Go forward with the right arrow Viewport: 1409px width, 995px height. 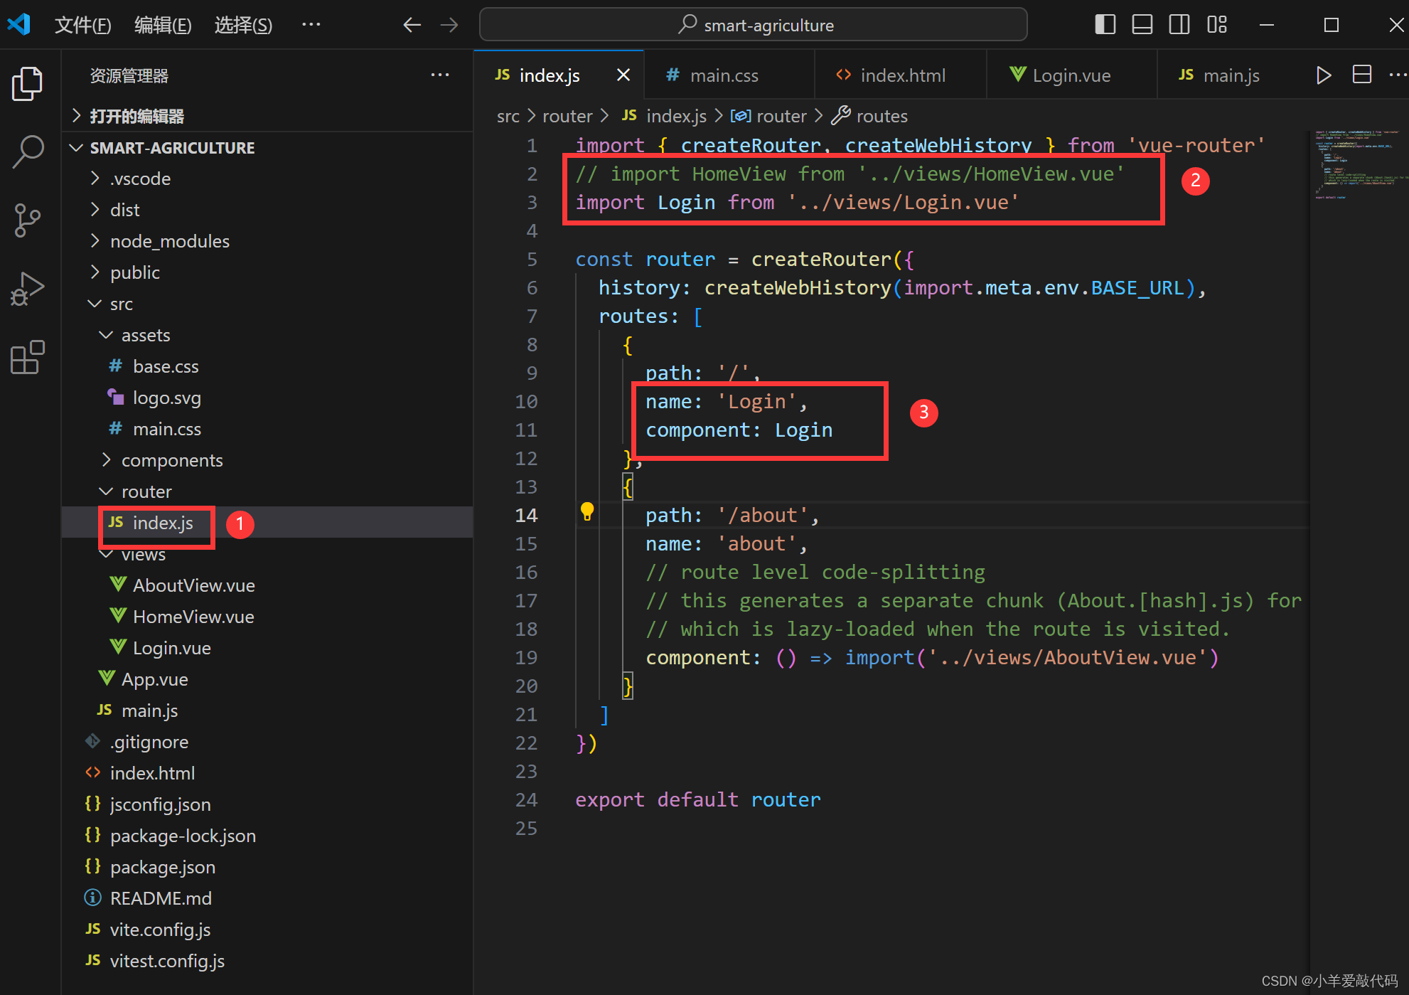(x=449, y=26)
